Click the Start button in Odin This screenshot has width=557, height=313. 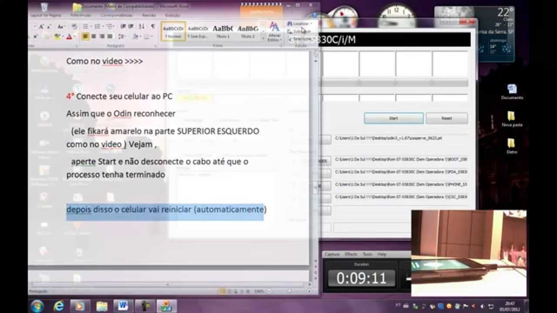pos(393,118)
